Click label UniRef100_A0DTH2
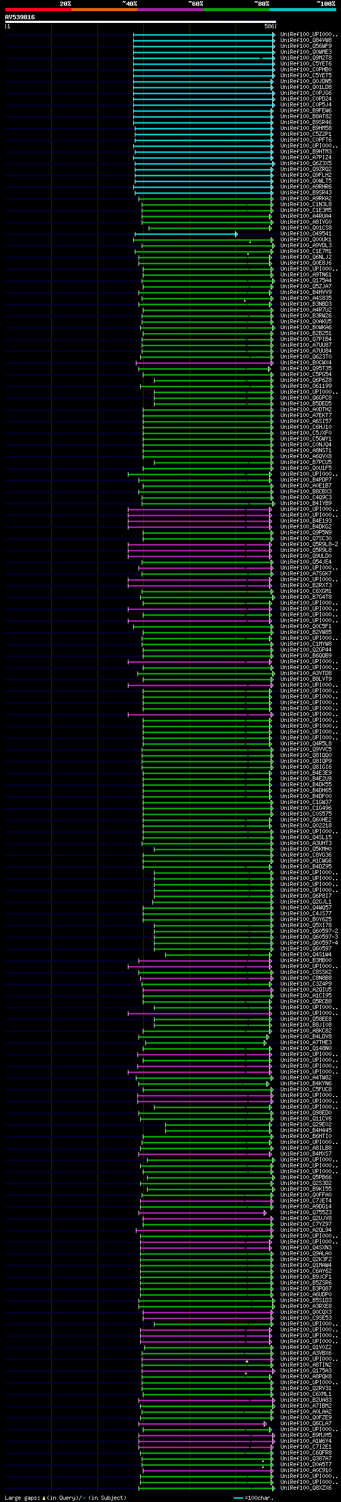Screen dimensions: 341x1502 tap(306, 409)
